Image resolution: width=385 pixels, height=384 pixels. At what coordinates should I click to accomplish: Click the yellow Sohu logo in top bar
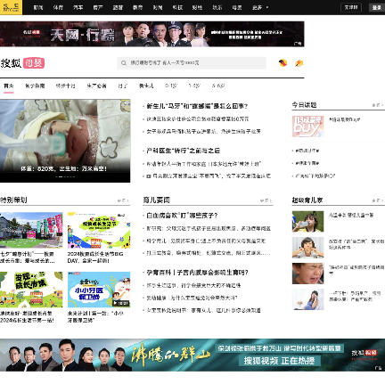pyautogui.click(x=11, y=7)
